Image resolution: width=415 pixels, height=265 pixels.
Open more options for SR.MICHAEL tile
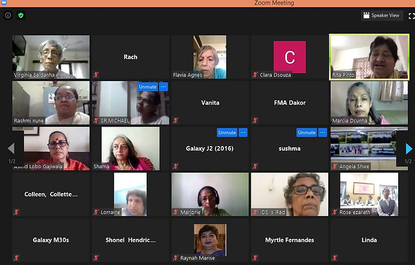coord(164,87)
